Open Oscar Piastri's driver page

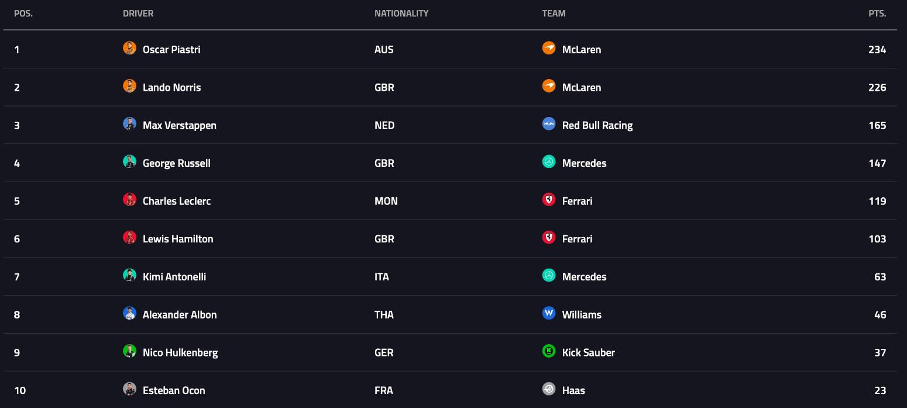tap(171, 50)
